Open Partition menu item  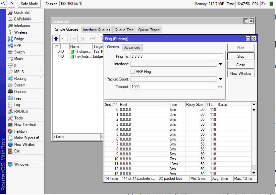[26, 131]
